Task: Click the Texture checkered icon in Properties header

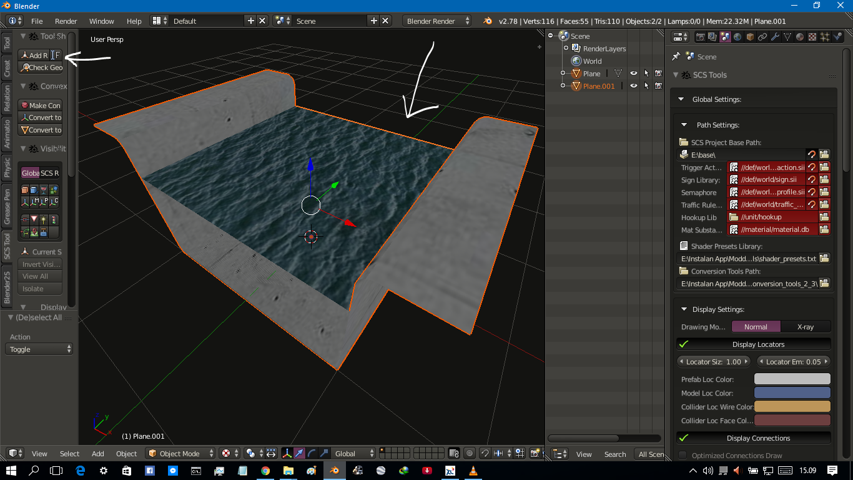Action: [813, 37]
